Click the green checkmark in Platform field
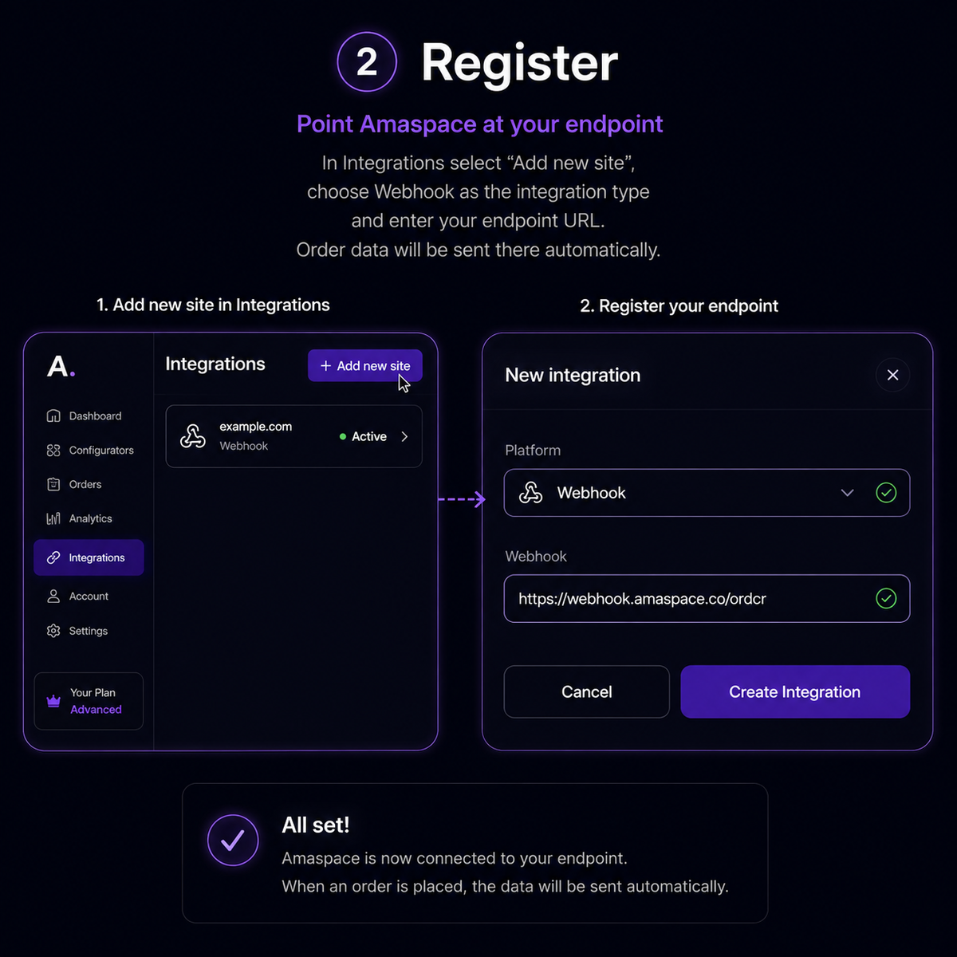 click(x=886, y=493)
